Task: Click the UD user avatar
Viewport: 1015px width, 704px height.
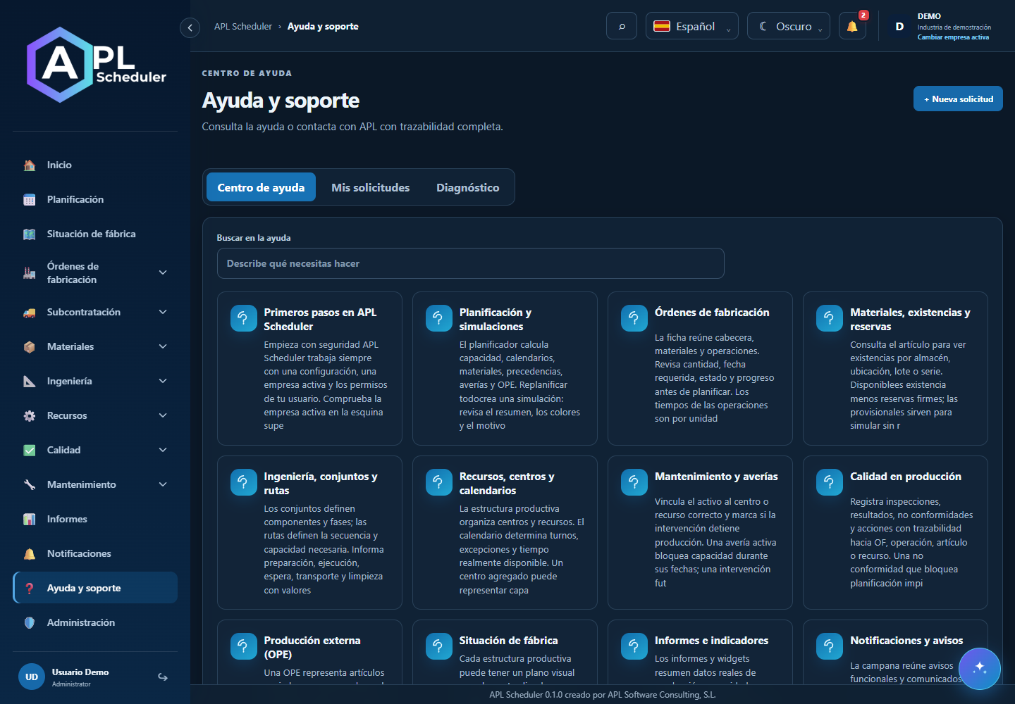Action: [x=32, y=677]
